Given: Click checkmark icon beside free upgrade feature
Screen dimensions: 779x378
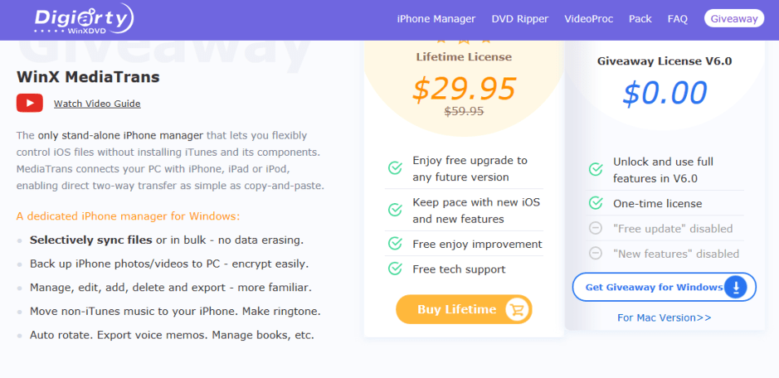Looking at the screenshot, I should coord(395,168).
